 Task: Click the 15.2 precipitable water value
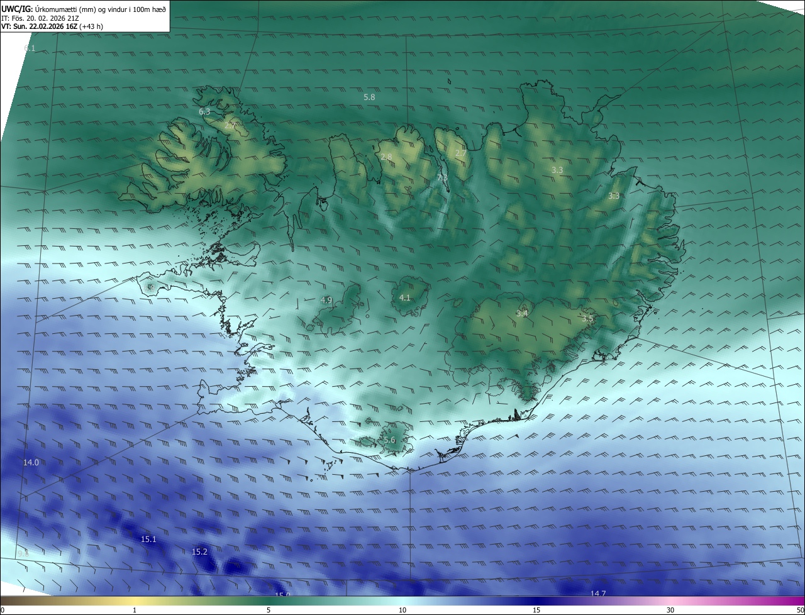[199, 551]
